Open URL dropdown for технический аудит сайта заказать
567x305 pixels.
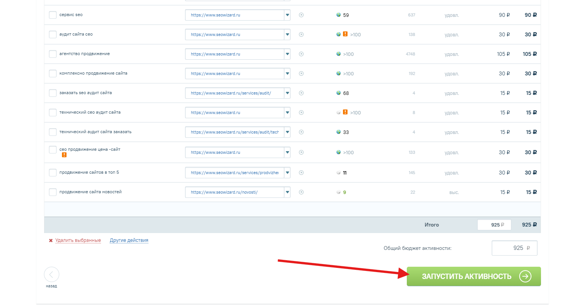(287, 132)
